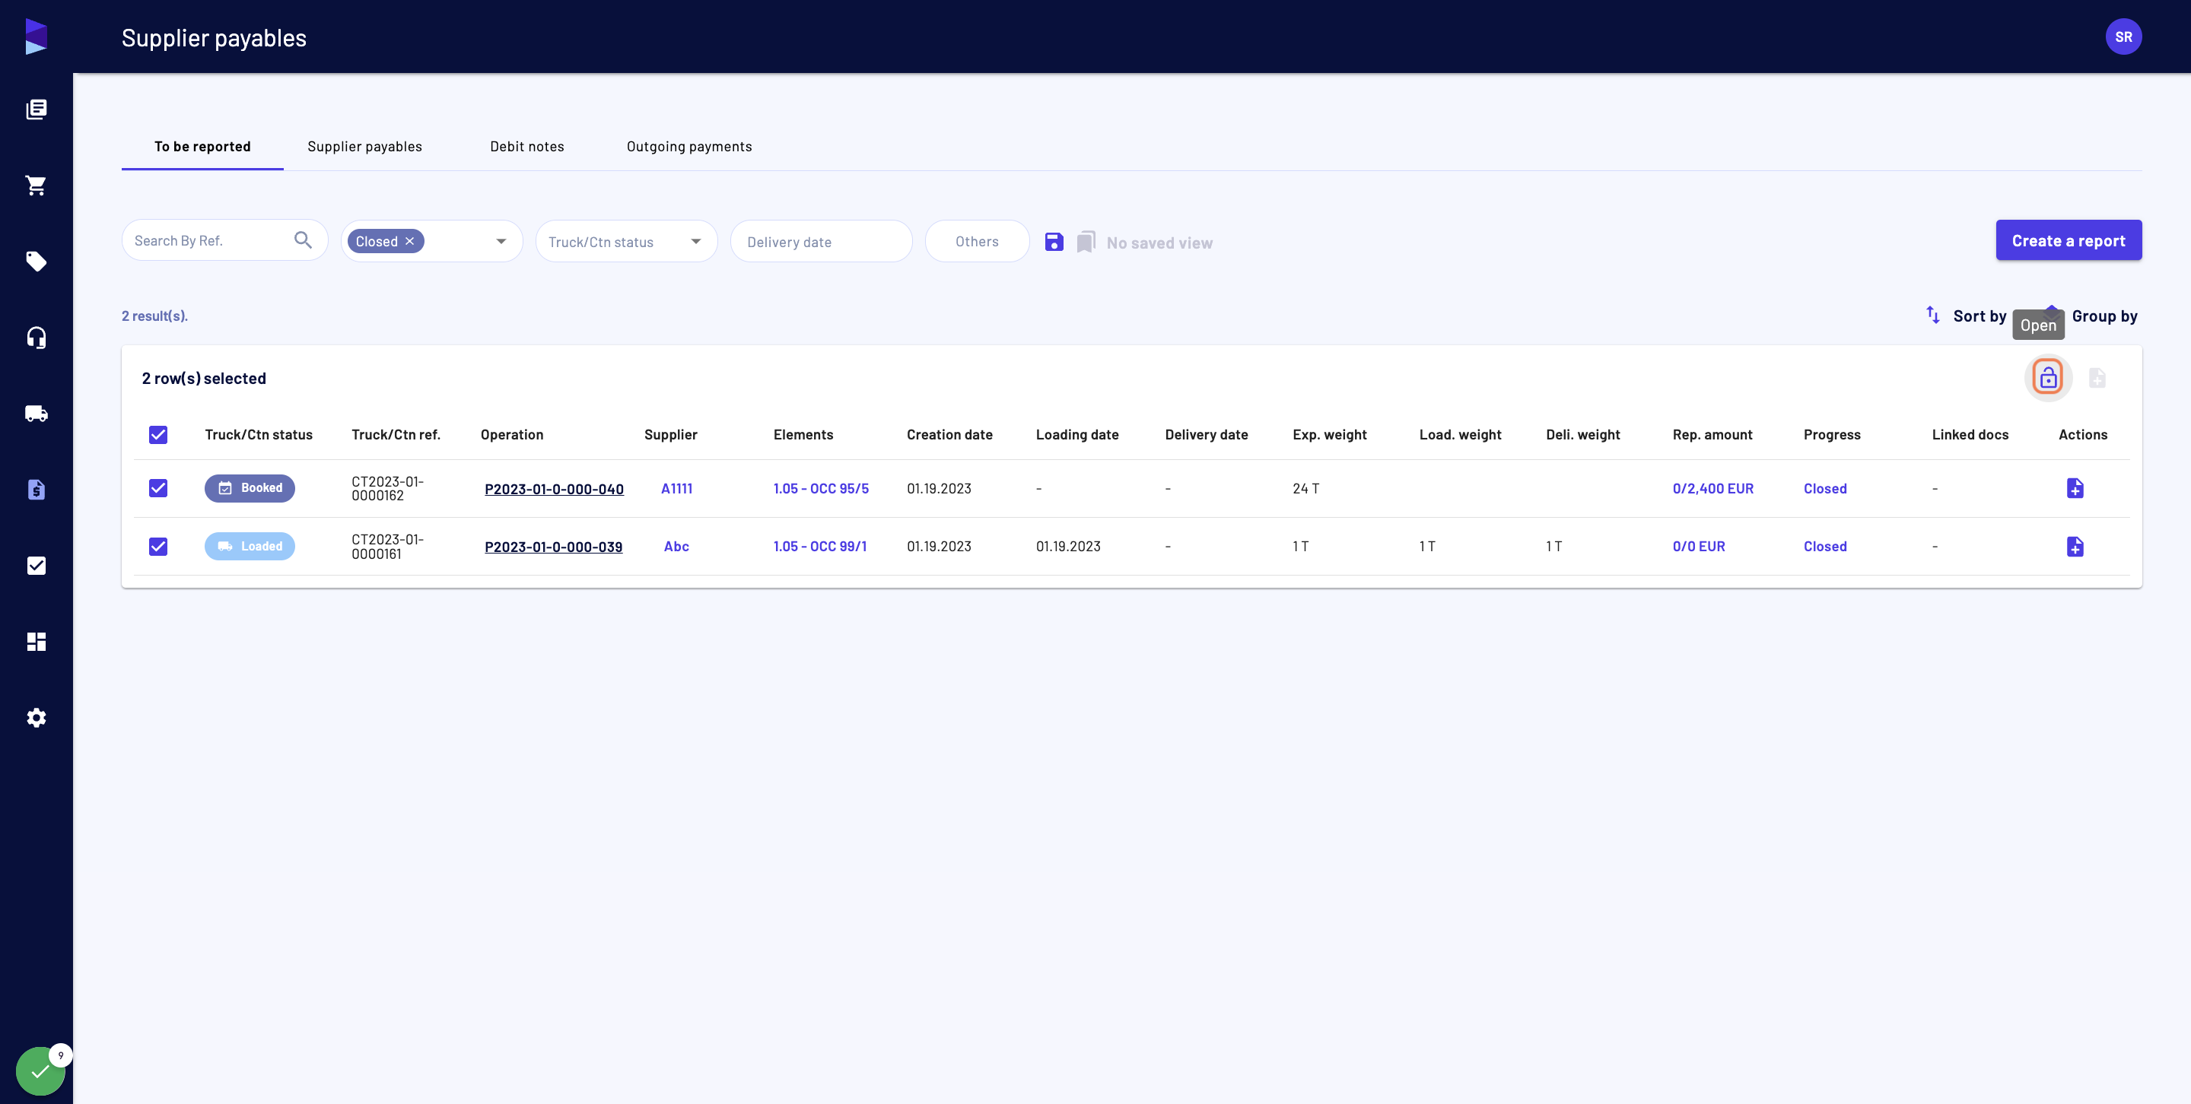
Task: Switch to the Outgoing payments tab
Action: (689, 146)
